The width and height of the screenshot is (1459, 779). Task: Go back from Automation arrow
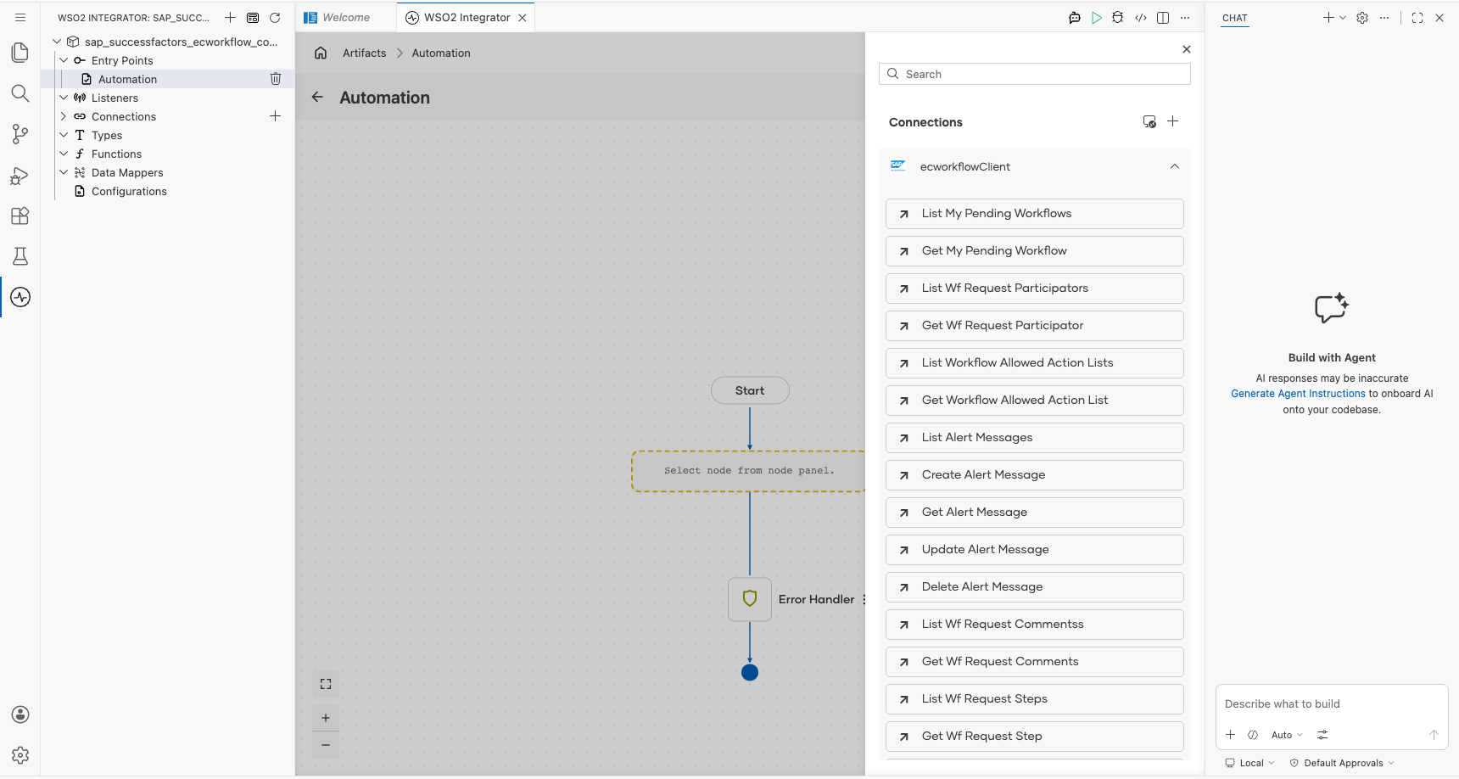[317, 97]
